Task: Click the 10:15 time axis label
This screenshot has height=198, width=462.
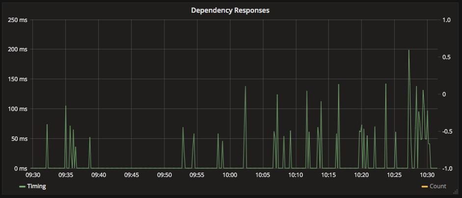Action: (328, 176)
